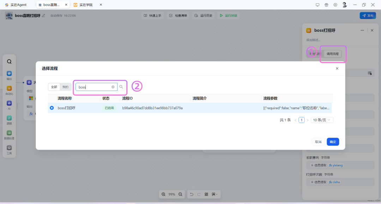
Task: Open the screen monitor icon in title bar
Action: pyautogui.click(x=317, y=5)
